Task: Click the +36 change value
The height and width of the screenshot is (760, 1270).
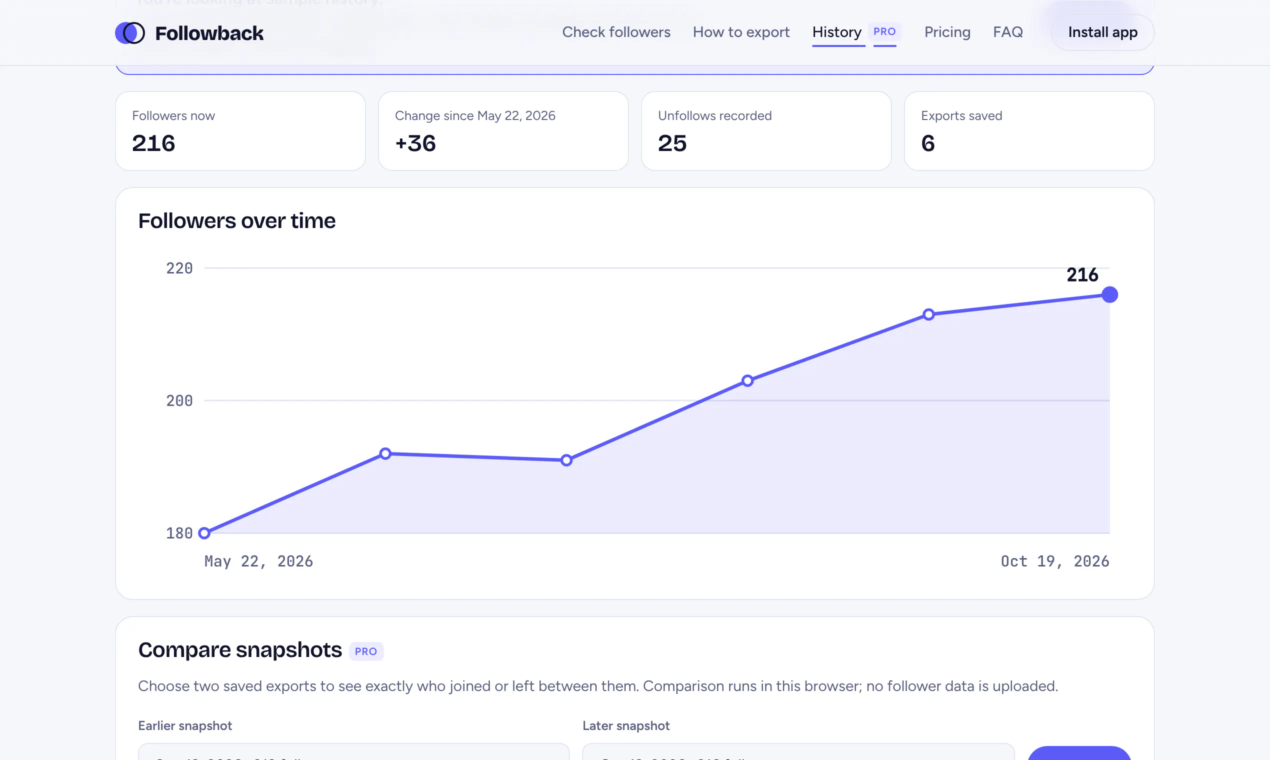Action: (415, 143)
